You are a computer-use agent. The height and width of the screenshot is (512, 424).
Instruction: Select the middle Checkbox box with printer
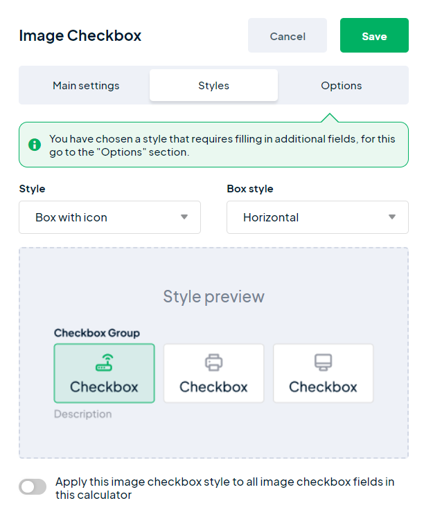click(214, 373)
